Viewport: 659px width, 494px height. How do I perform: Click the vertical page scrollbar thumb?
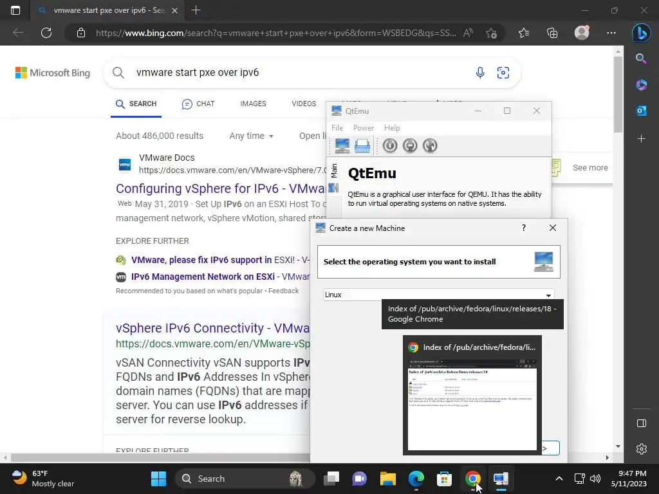point(618,95)
